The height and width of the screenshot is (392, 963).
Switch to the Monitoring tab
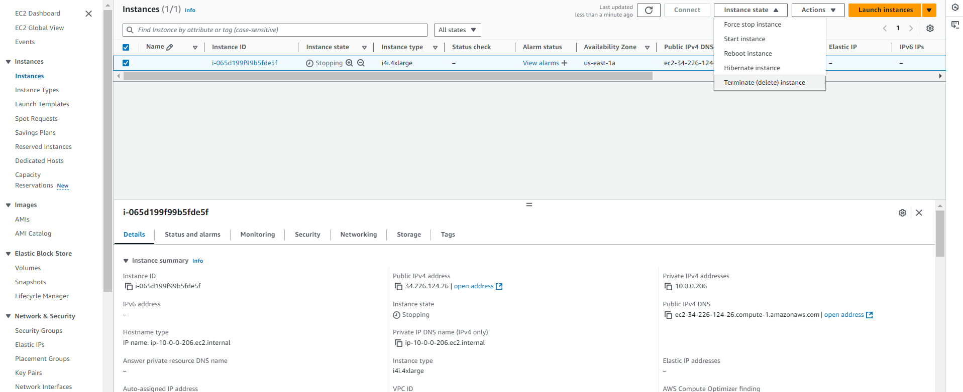pyautogui.click(x=258, y=235)
